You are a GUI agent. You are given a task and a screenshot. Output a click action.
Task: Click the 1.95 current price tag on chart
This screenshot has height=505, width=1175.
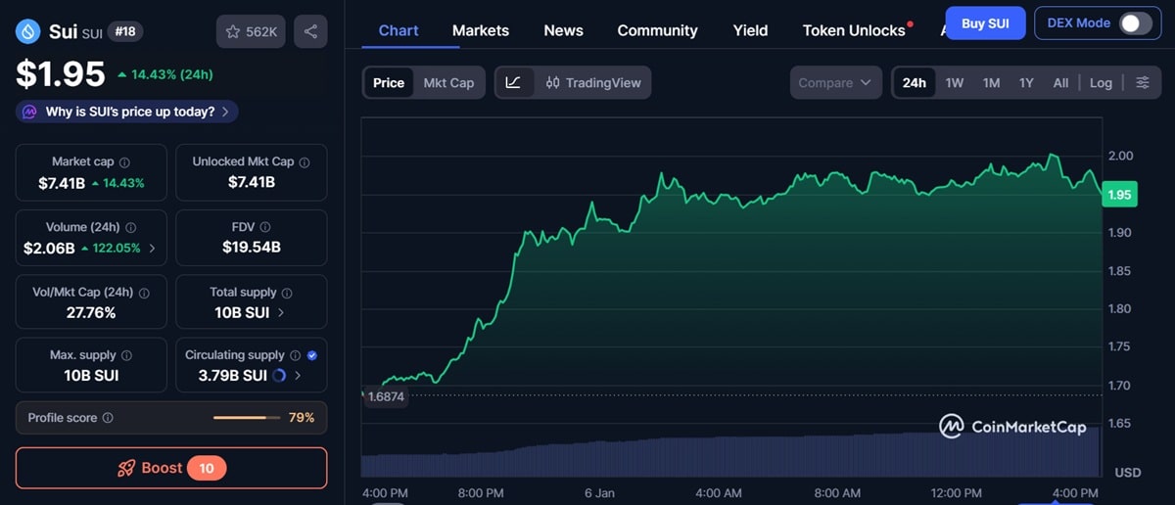coord(1119,195)
